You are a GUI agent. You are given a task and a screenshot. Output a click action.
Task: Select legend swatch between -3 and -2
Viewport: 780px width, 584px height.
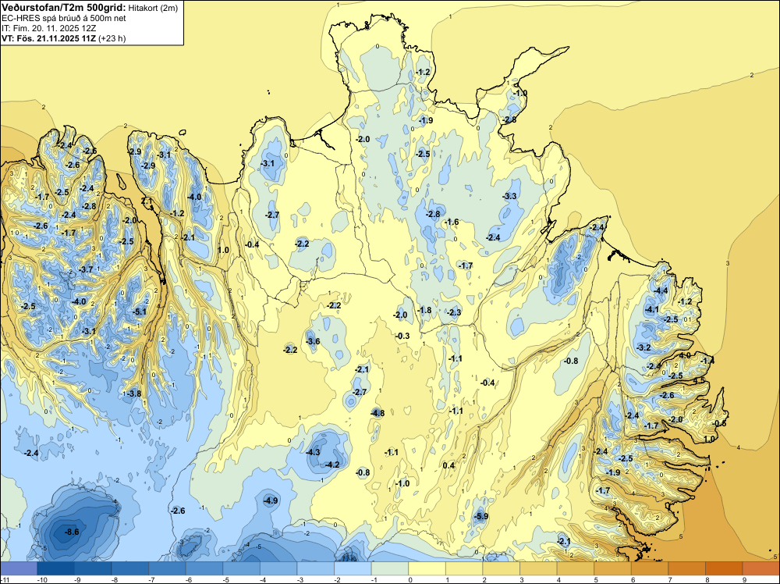click(x=316, y=568)
